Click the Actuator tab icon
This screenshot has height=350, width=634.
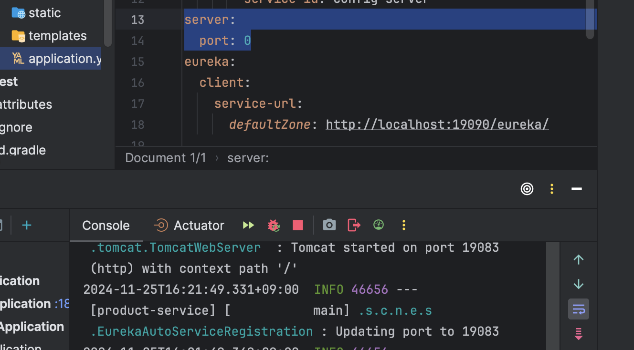click(160, 225)
